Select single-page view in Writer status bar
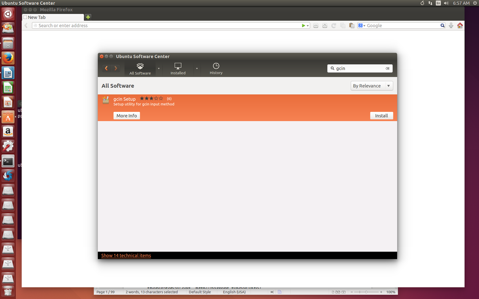Image resolution: width=479 pixels, height=299 pixels. (333, 292)
